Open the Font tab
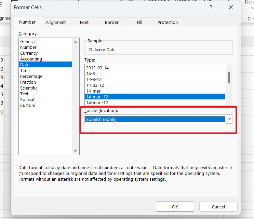The image size is (254, 219). [x=84, y=22]
